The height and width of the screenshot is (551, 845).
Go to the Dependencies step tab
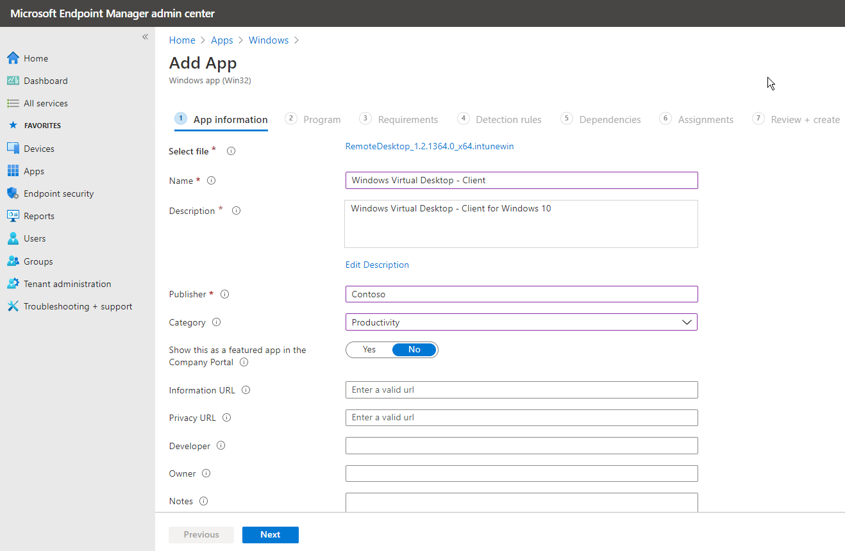tap(601, 120)
